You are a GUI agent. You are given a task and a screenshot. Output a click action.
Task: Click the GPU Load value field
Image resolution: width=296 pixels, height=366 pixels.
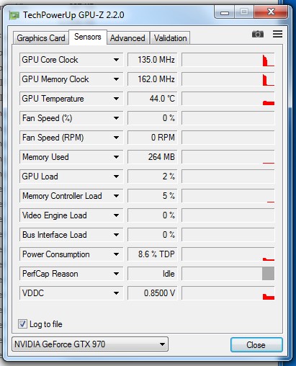click(x=153, y=177)
